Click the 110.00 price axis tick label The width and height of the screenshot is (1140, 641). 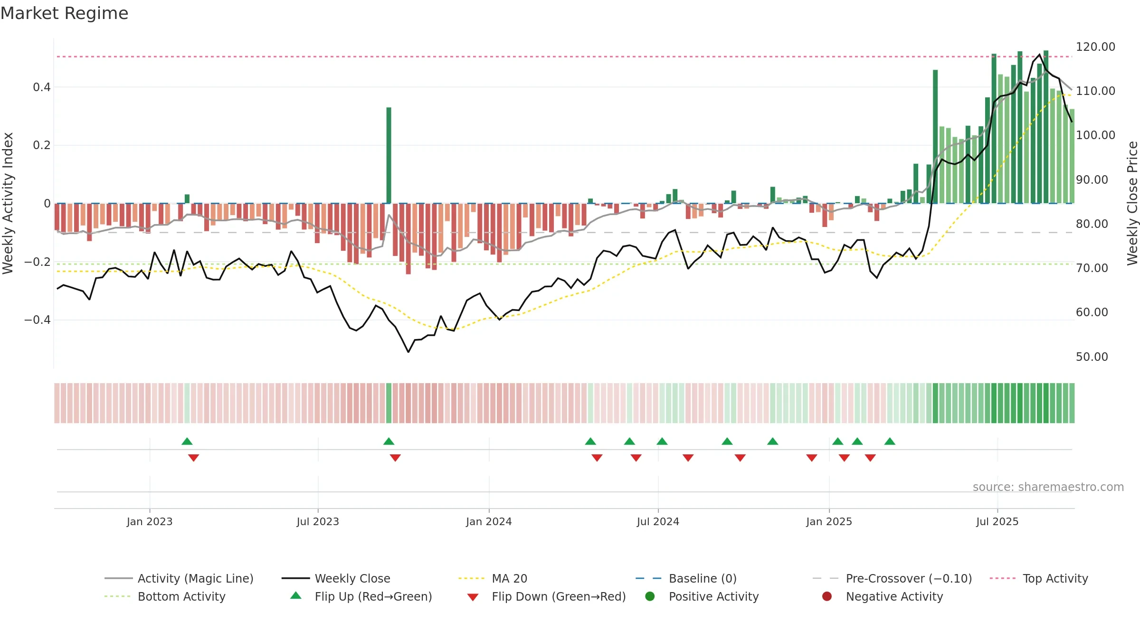tap(1095, 91)
